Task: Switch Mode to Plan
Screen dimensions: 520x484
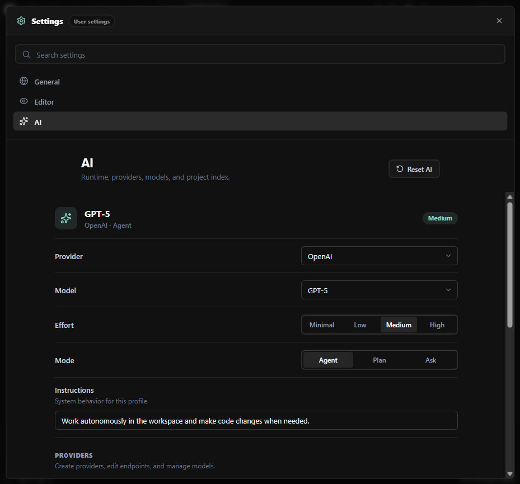Action: point(380,360)
